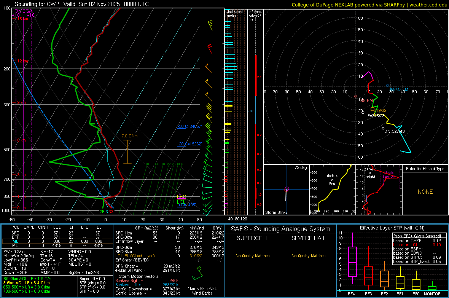Image resolution: width=449 pixels, height=298 pixels.
Task: Click the red 'Bunkers Right =' row
Action: [148, 280]
